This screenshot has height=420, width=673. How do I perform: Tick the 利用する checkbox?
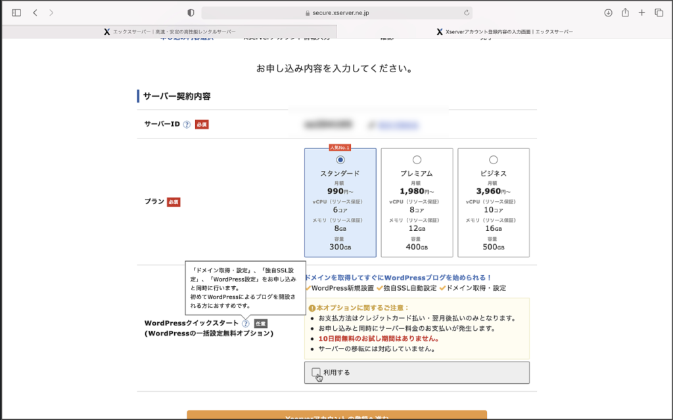coord(316,372)
